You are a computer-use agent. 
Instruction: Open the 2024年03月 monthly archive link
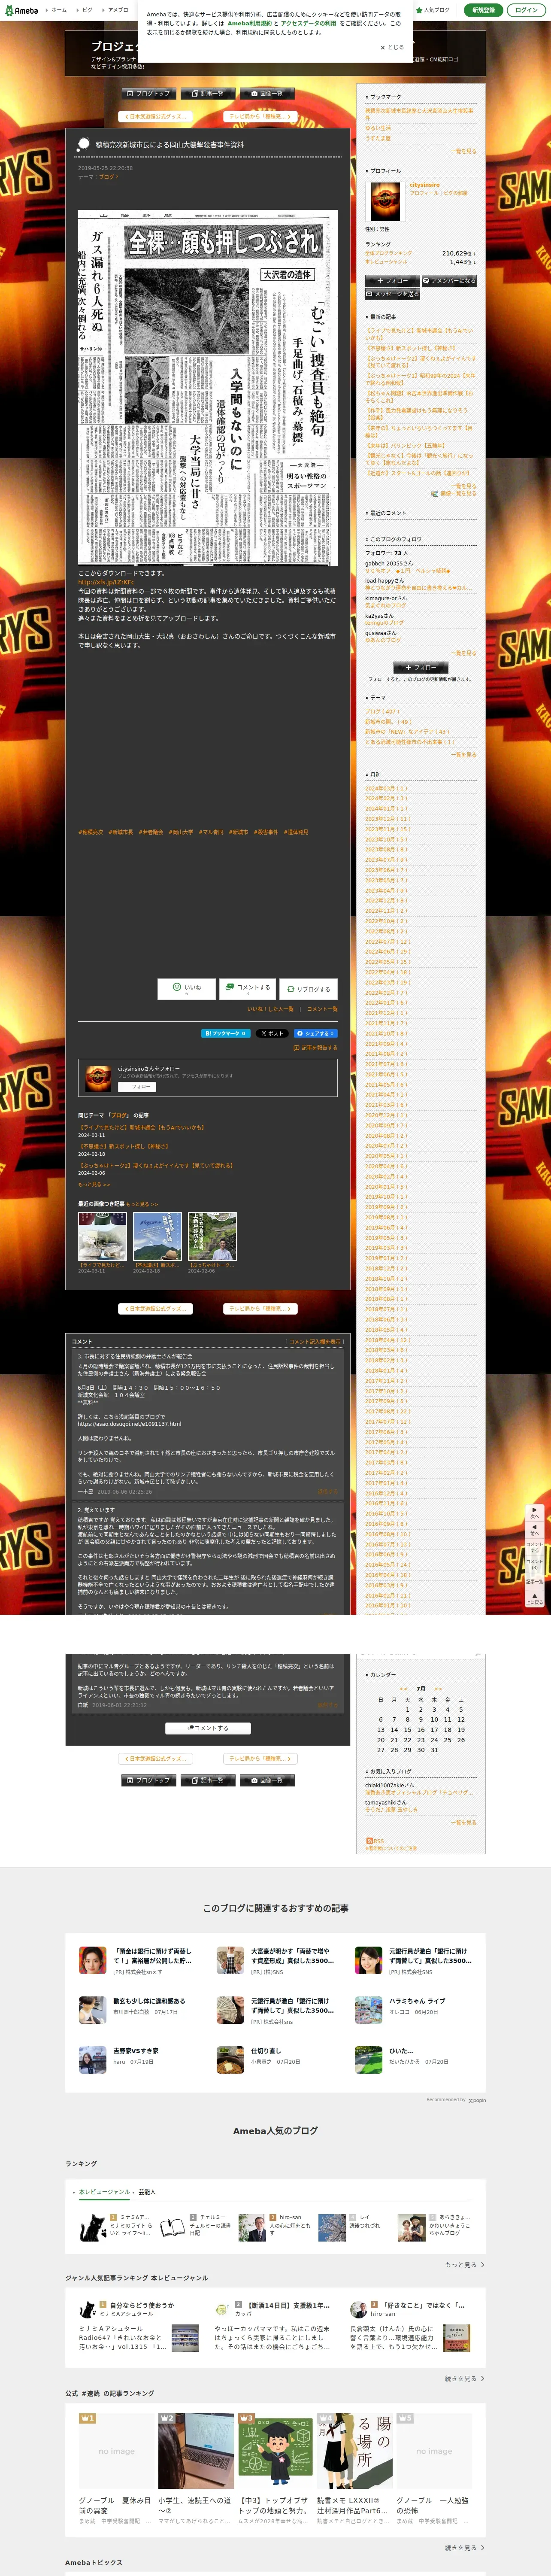pyautogui.click(x=386, y=788)
